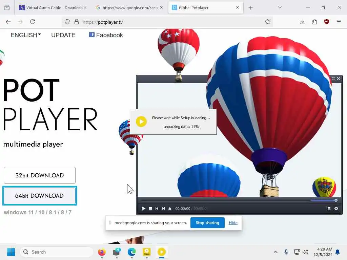The width and height of the screenshot is (347, 260).
Task: Open the uBlock Origin extension icon
Action: (327, 22)
